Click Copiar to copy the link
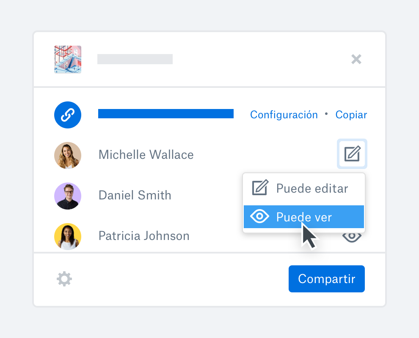This screenshot has width=419, height=338. [x=351, y=114]
